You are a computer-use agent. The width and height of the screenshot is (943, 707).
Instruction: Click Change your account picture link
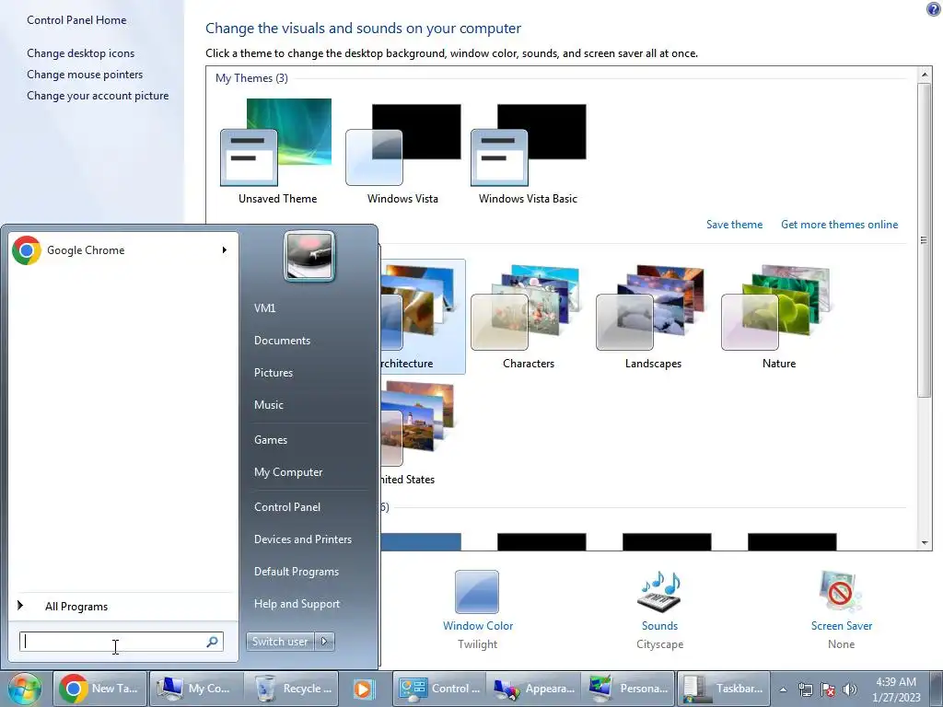[98, 96]
